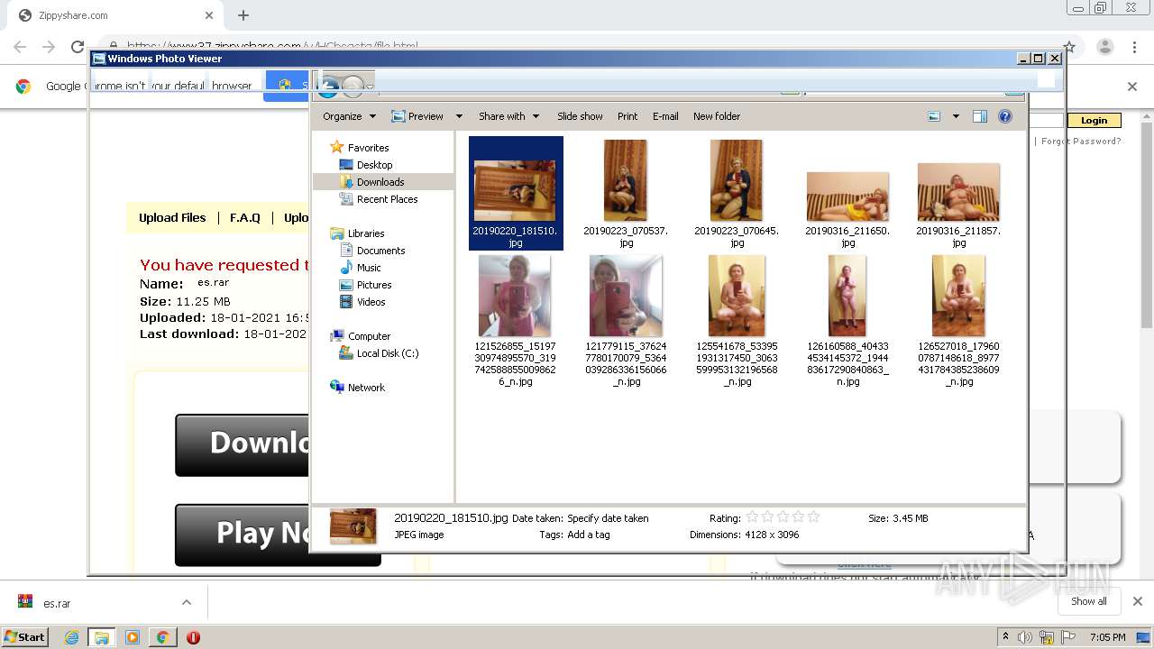Click the Login button on Zippyshare
This screenshot has width=1154, height=649.
coord(1094,120)
